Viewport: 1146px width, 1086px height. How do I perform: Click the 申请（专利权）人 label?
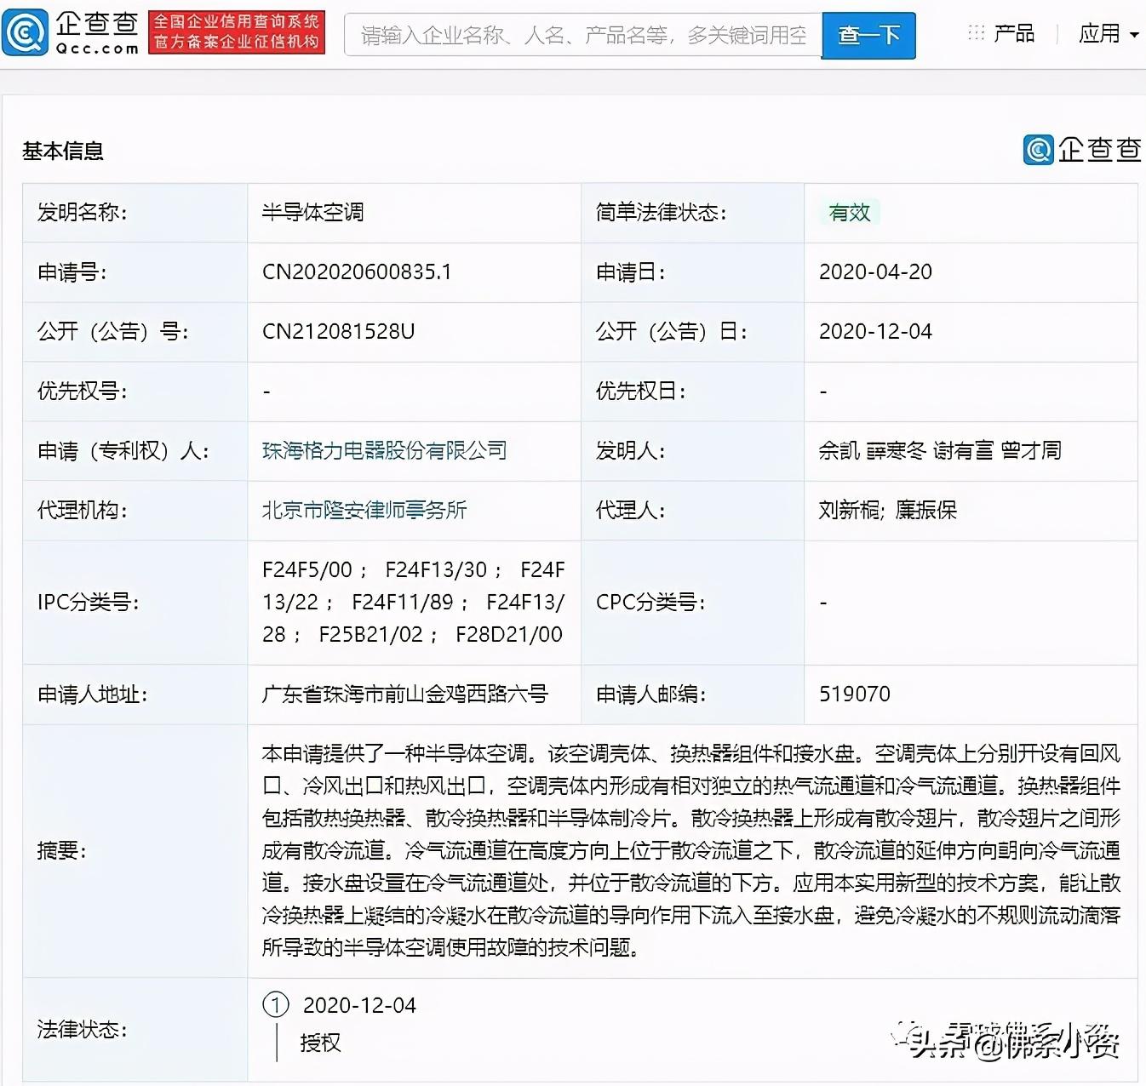[123, 450]
